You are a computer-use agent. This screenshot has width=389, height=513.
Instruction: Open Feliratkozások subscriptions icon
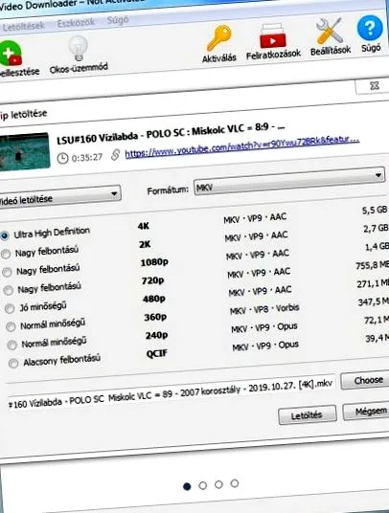tap(273, 36)
